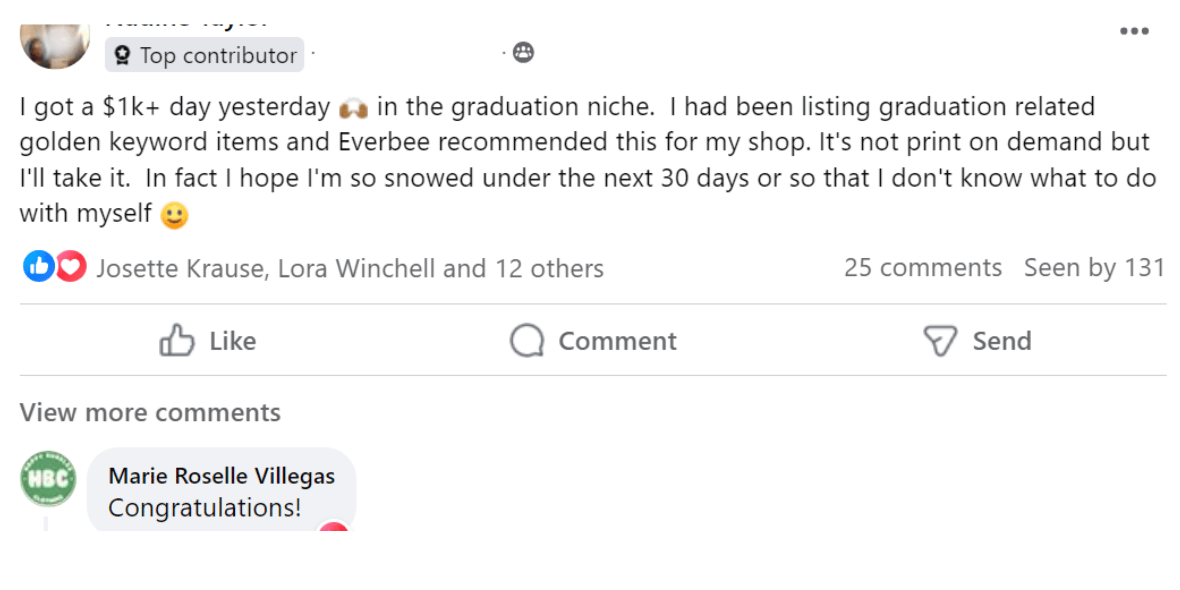Click the Top contributor badge
The image size is (1180, 590).
coord(204,55)
